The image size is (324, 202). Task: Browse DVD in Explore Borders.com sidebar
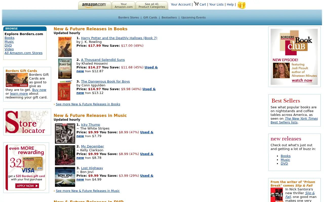coord(8,45)
